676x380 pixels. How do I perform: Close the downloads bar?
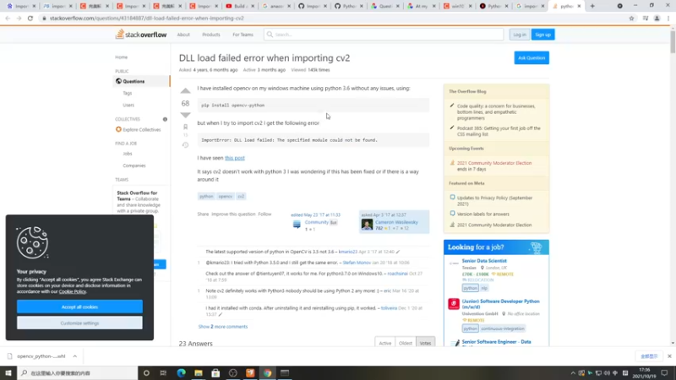pyautogui.click(x=669, y=356)
